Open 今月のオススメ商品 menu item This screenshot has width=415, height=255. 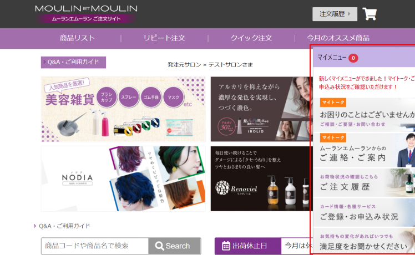pyautogui.click(x=338, y=38)
